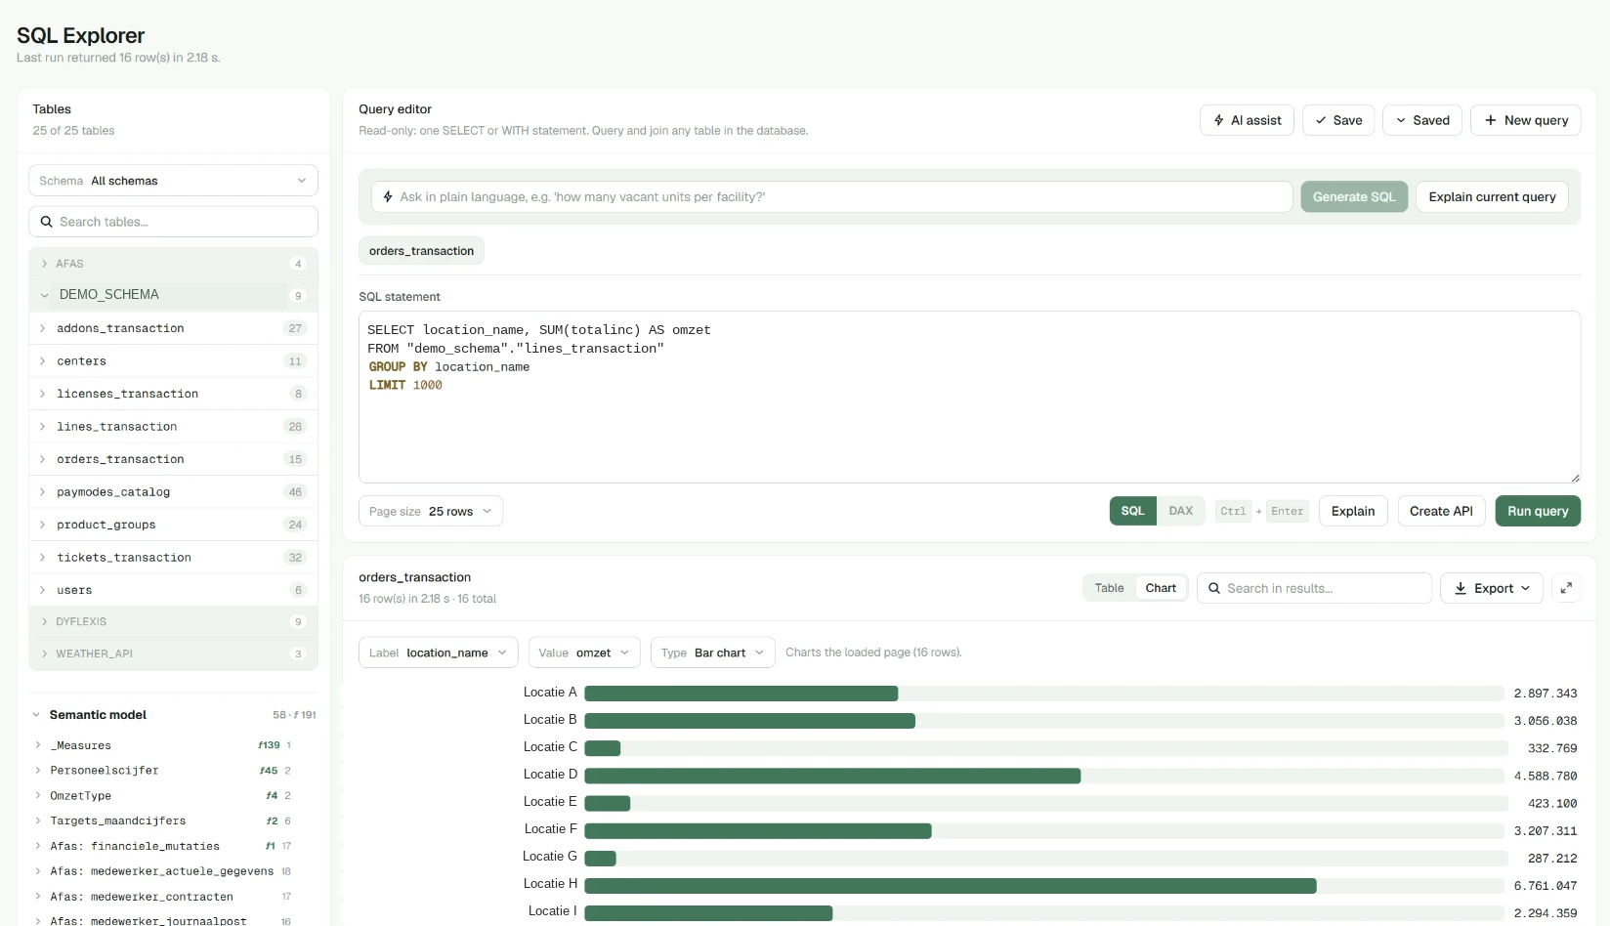Expand the centers table
This screenshot has width=1610, height=926.
pyautogui.click(x=173, y=361)
